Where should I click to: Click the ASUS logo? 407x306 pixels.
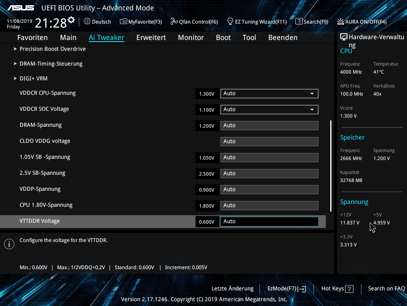20,8
